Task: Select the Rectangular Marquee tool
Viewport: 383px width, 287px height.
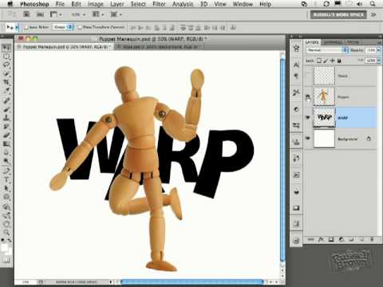Action: coord(6,57)
